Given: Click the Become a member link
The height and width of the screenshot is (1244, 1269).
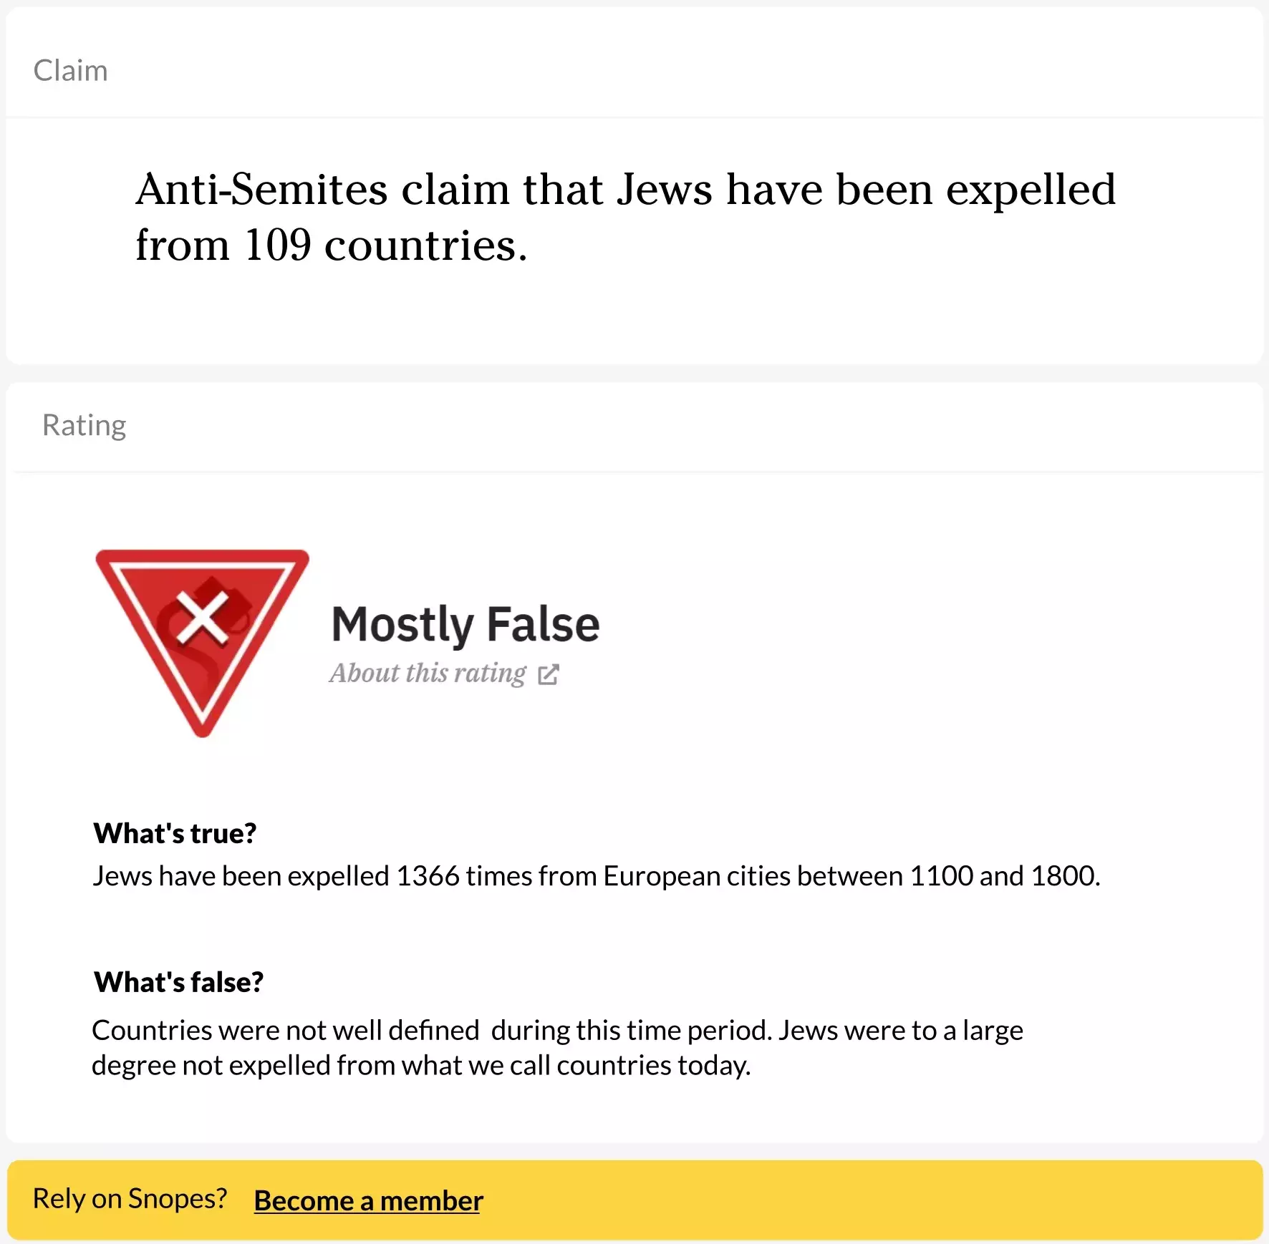Looking at the screenshot, I should coord(368,1200).
